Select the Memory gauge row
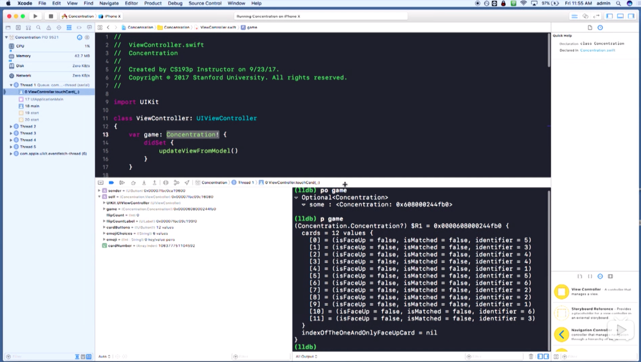Screen dimensions: 641x362 coord(49,56)
